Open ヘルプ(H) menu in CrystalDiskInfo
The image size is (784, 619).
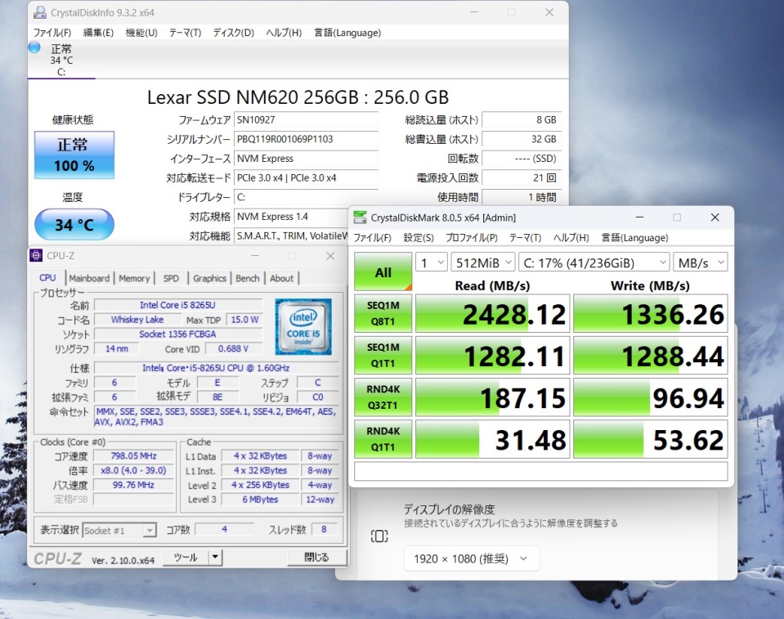284,33
